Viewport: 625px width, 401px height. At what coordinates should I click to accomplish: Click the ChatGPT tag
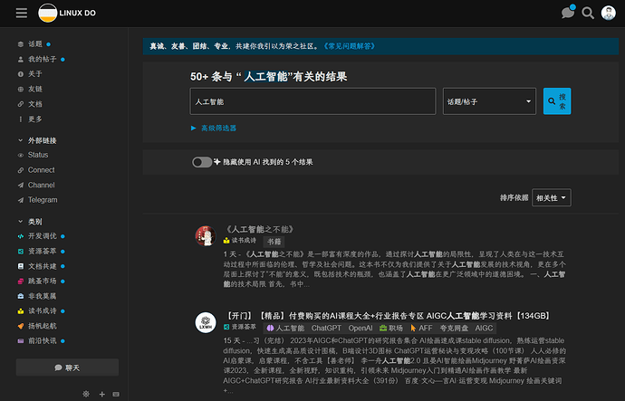pos(326,328)
